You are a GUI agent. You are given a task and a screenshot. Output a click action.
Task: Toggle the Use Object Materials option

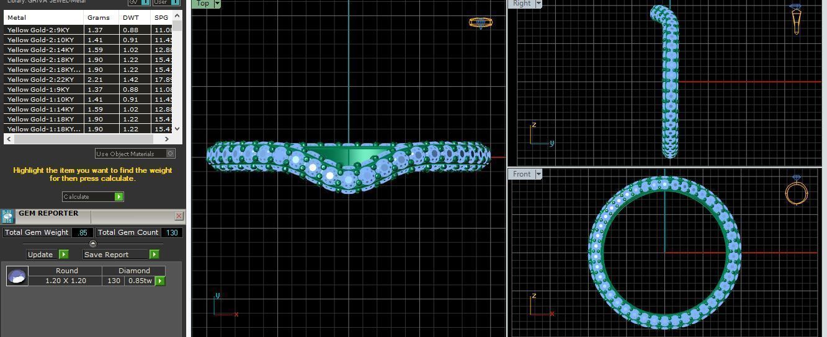point(135,154)
